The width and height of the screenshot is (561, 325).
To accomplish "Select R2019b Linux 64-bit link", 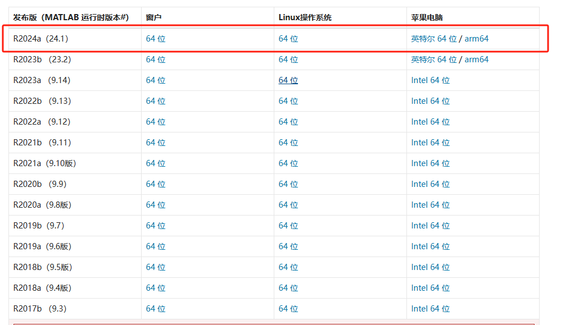I will (288, 225).
